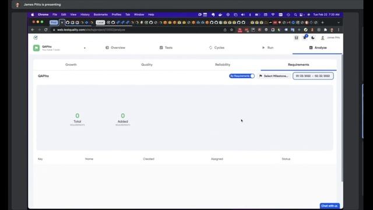Open the Extensions puzzle icon
The height and width of the screenshot is (210, 373).
pyautogui.click(x=325, y=30)
